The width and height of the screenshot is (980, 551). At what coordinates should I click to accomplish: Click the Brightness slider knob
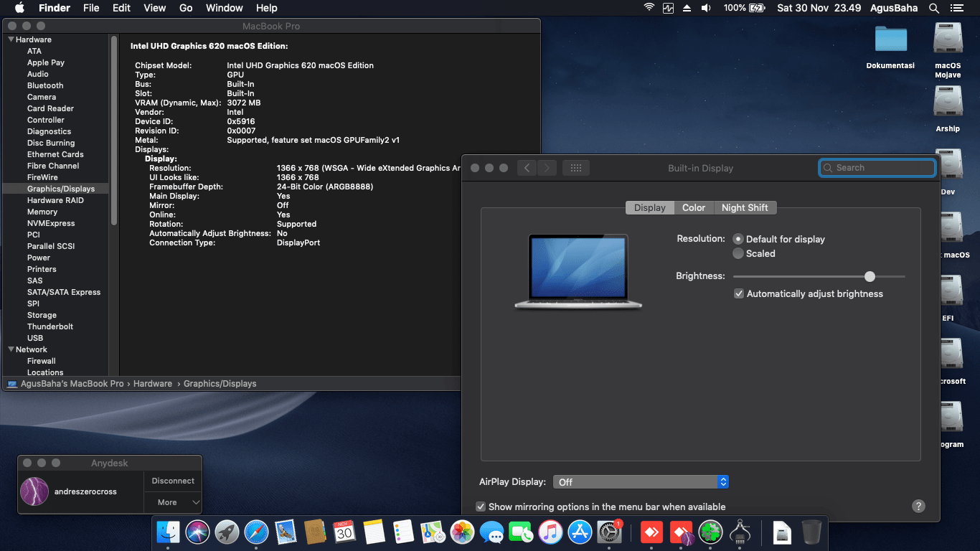coord(870,276)
